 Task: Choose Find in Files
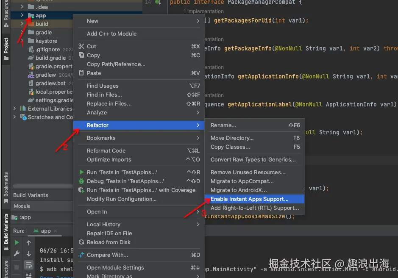pos(139,95)
